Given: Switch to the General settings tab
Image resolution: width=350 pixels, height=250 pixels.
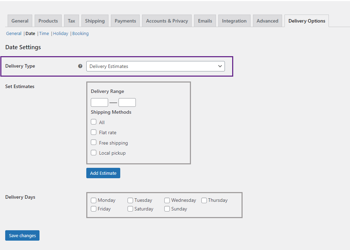Looking at the screenshot, I should [20, 21].
